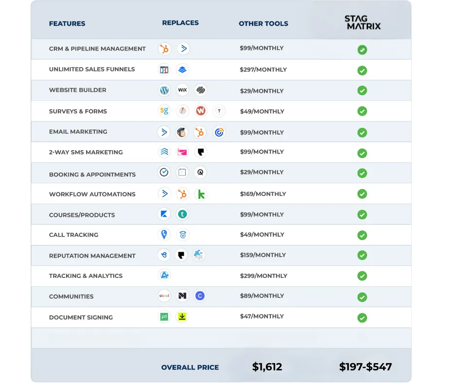457x383 pixels.
Task: Click the Kajabi icon in Courses/Products row
Action: (x=164, y=214)
